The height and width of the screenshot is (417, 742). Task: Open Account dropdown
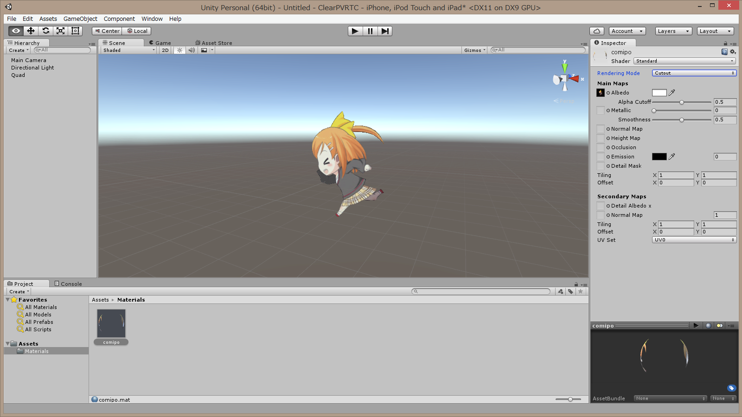click(627, 31)
